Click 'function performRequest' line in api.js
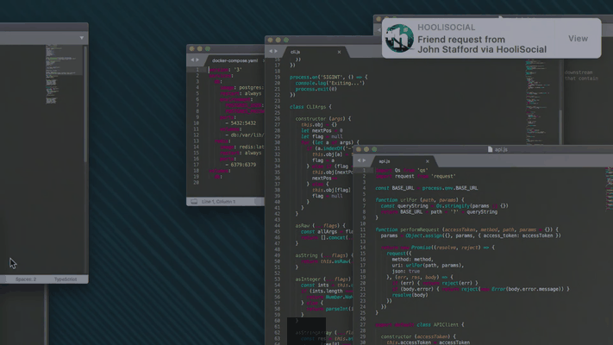This screenshot has height=345, width=613. click(467, 229)
